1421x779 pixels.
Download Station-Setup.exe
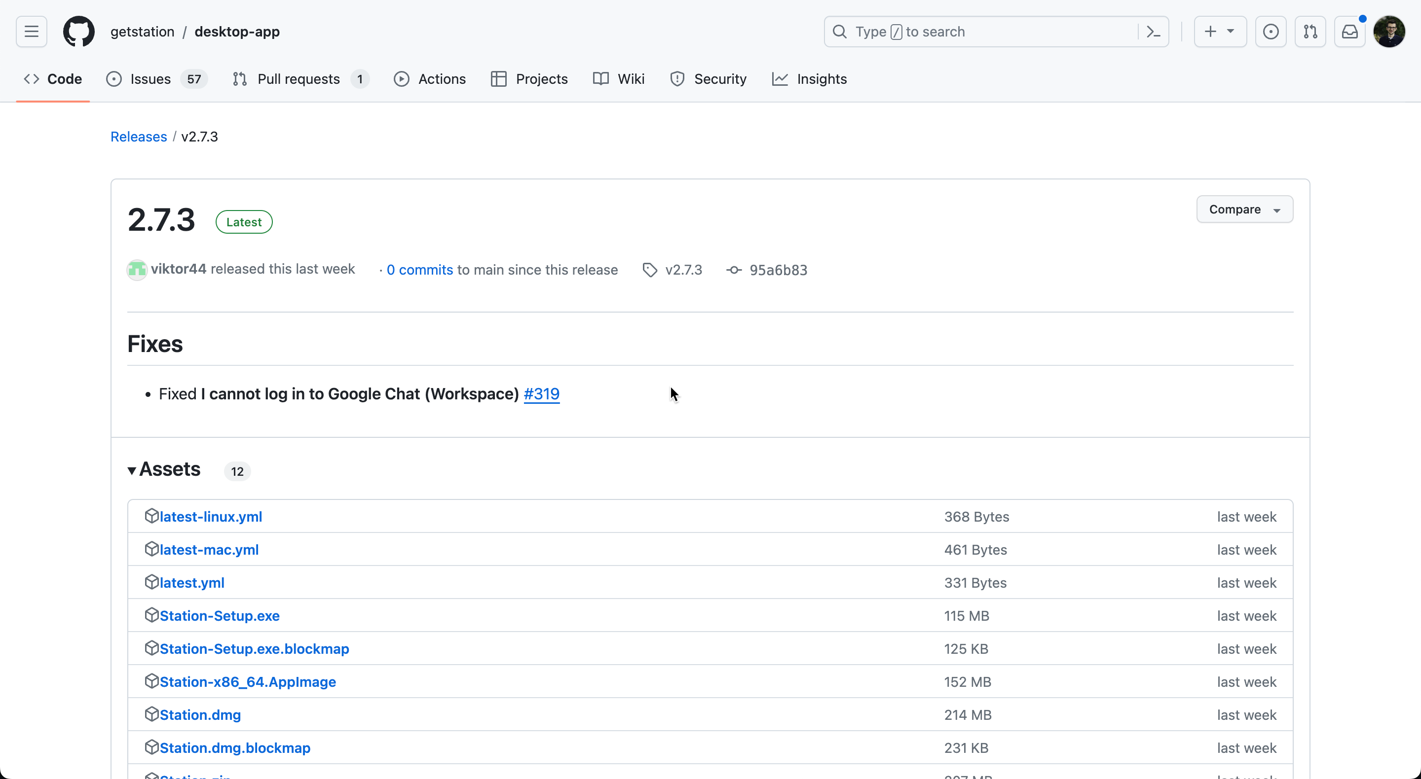(x=220, y=616)
